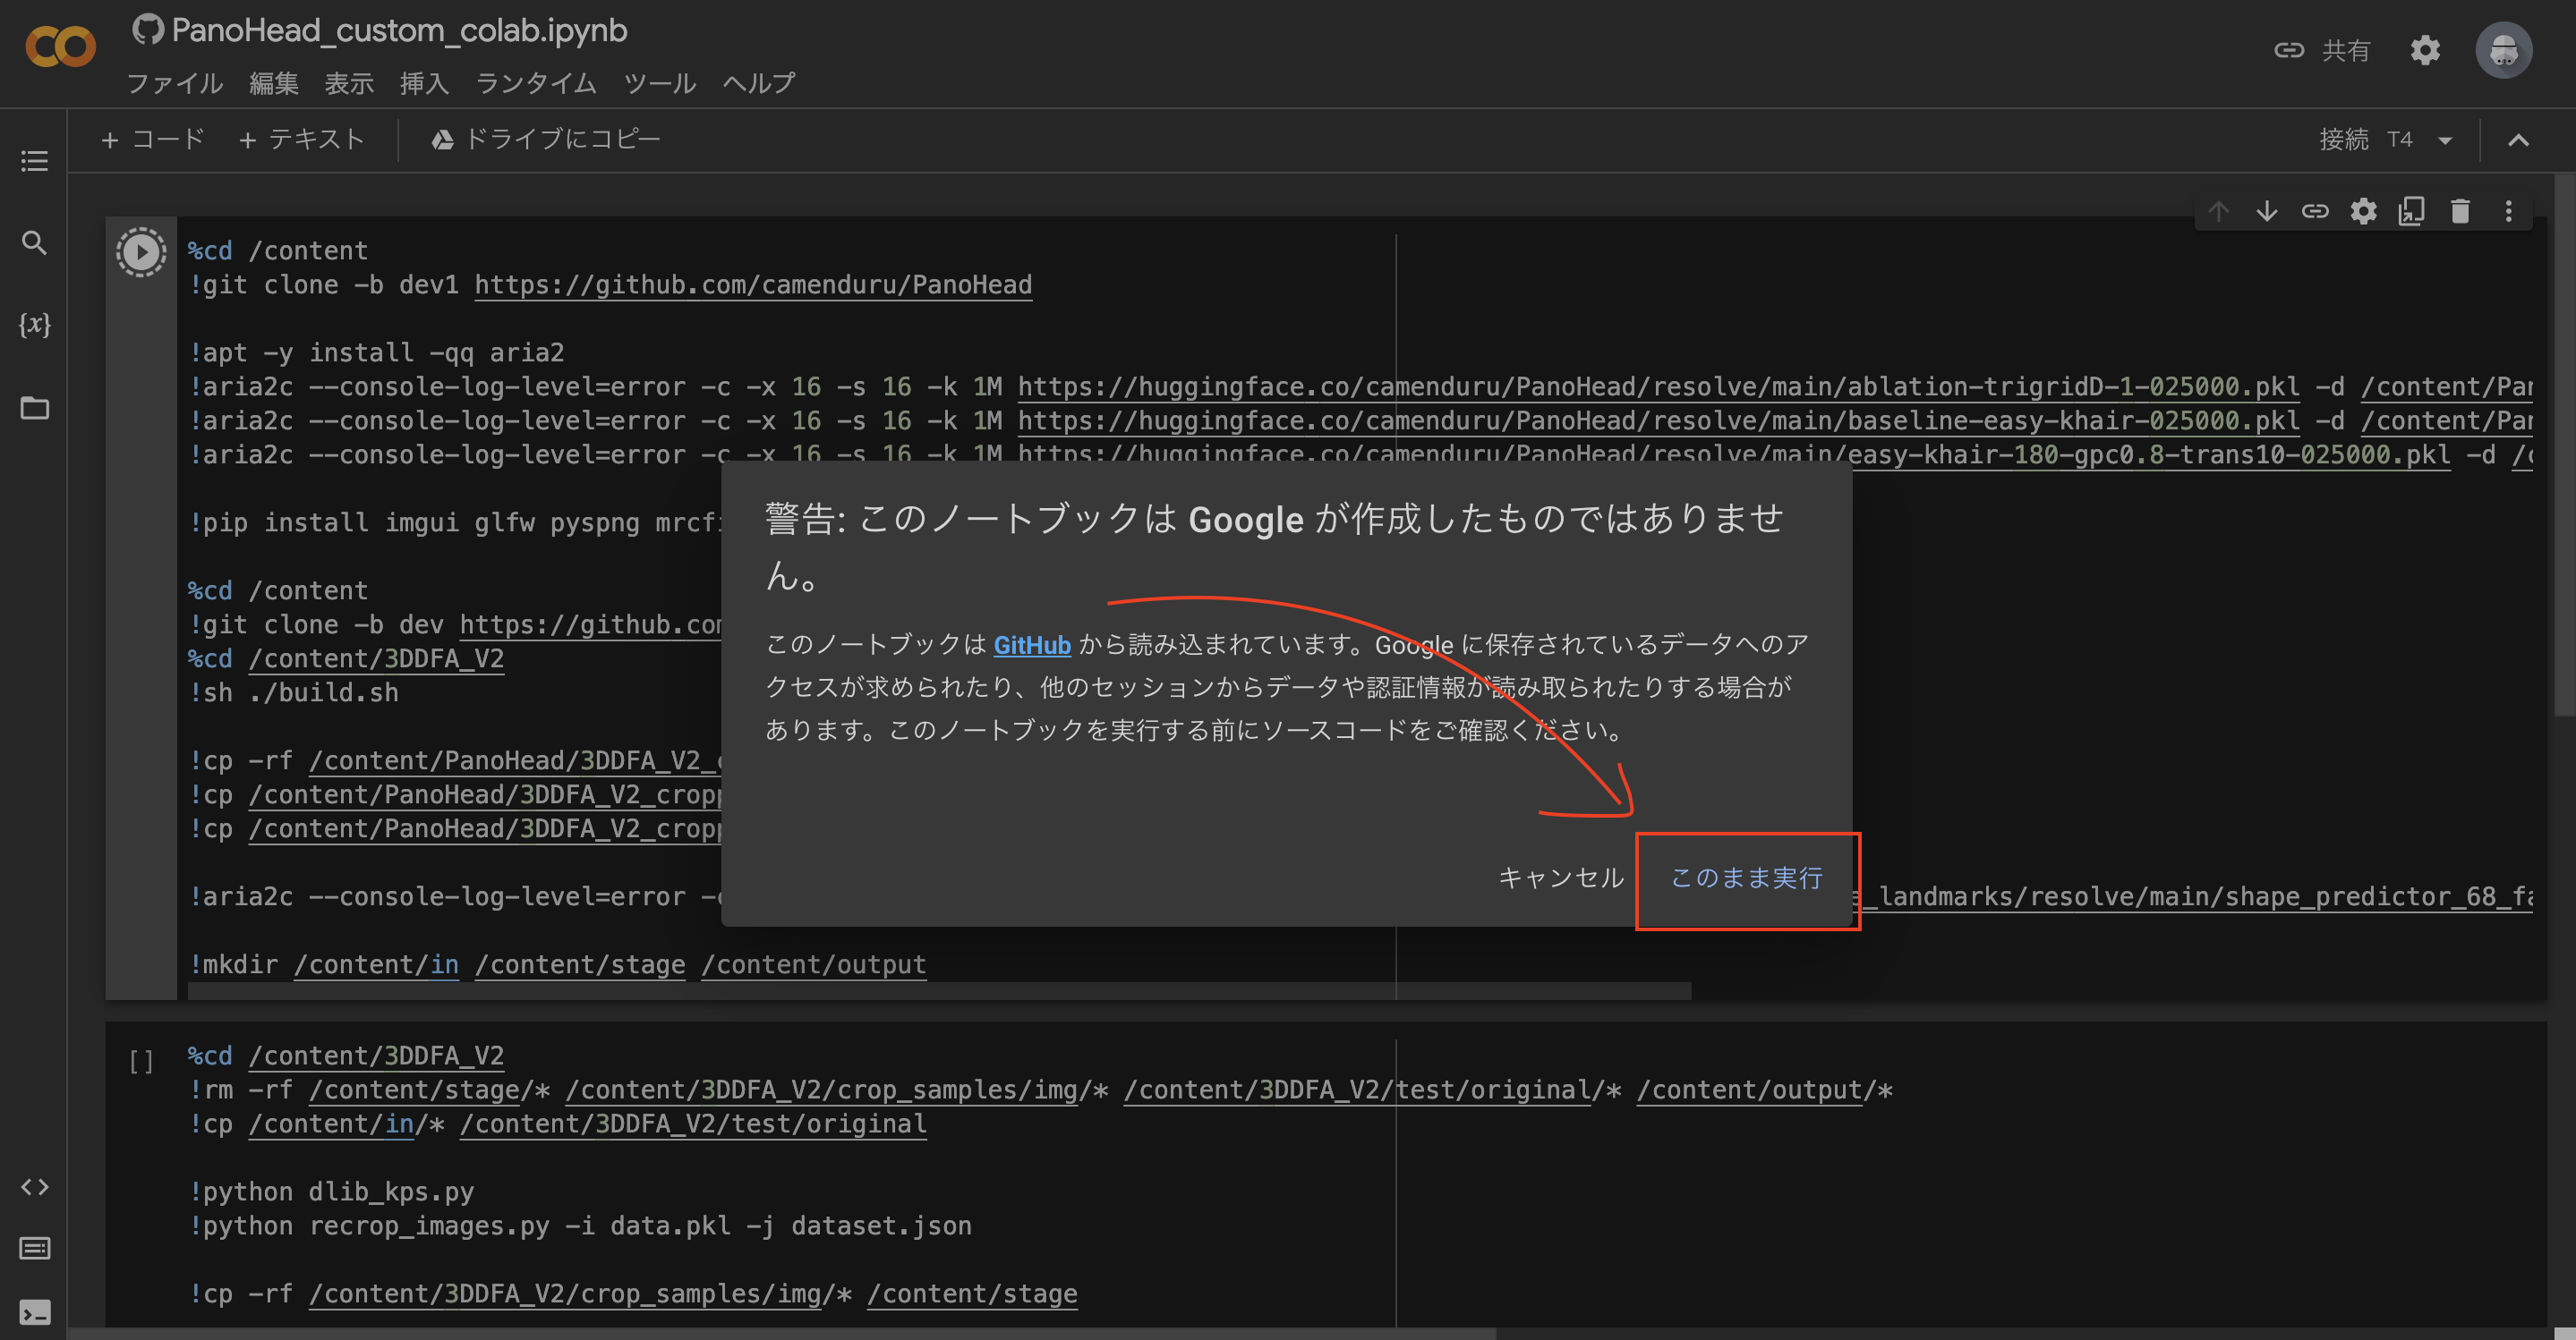Open the ヘルプ menu
2576x1340 pixels.
pyautogui.click(x=759, y=83)
